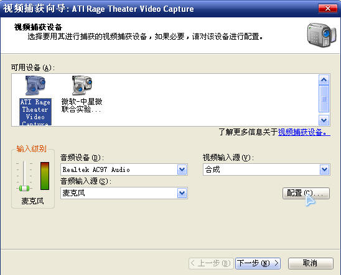Click the device list scroll down arrow
Image resolution: width=341 pixels, height=275 pixels.
click(x=324, y=120)
